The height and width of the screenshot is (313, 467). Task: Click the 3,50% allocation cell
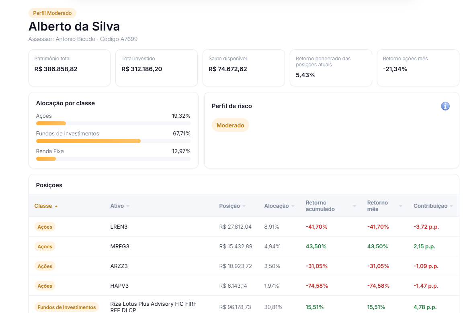click(272, 266)
